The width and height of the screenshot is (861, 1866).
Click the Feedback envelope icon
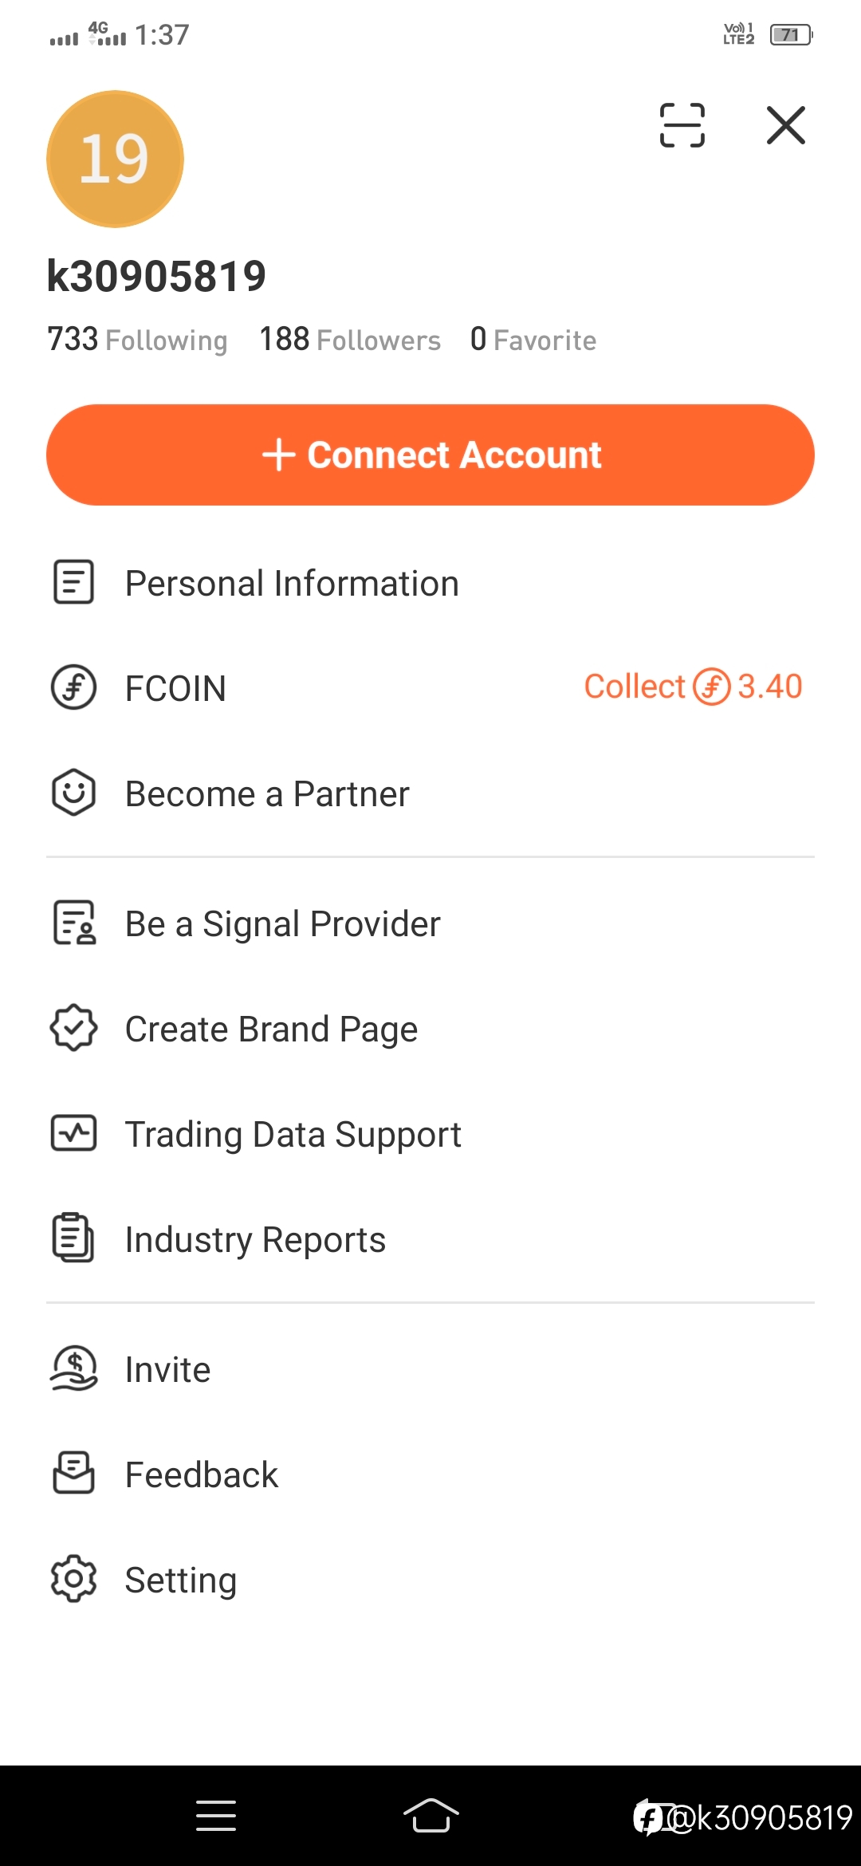coord(74,1474)
